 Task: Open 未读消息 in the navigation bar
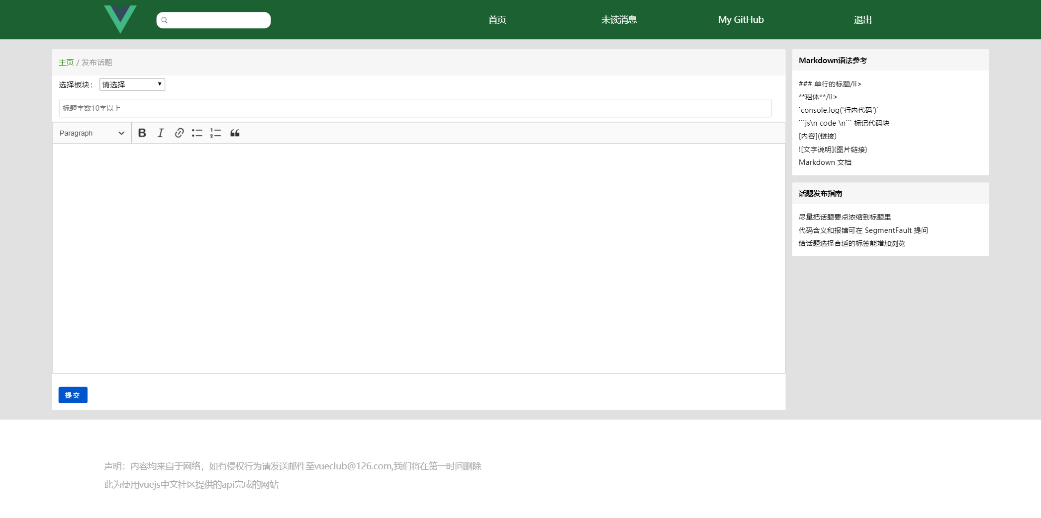pyautogui.click(x=619, y=20)
